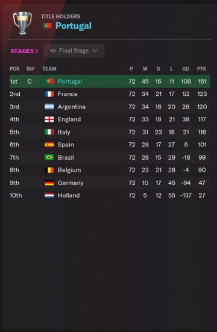Screen dimensions: 217x332
Task: Click France's flag icon in the table
Action: pyautogui.click(x=49, y=94)
